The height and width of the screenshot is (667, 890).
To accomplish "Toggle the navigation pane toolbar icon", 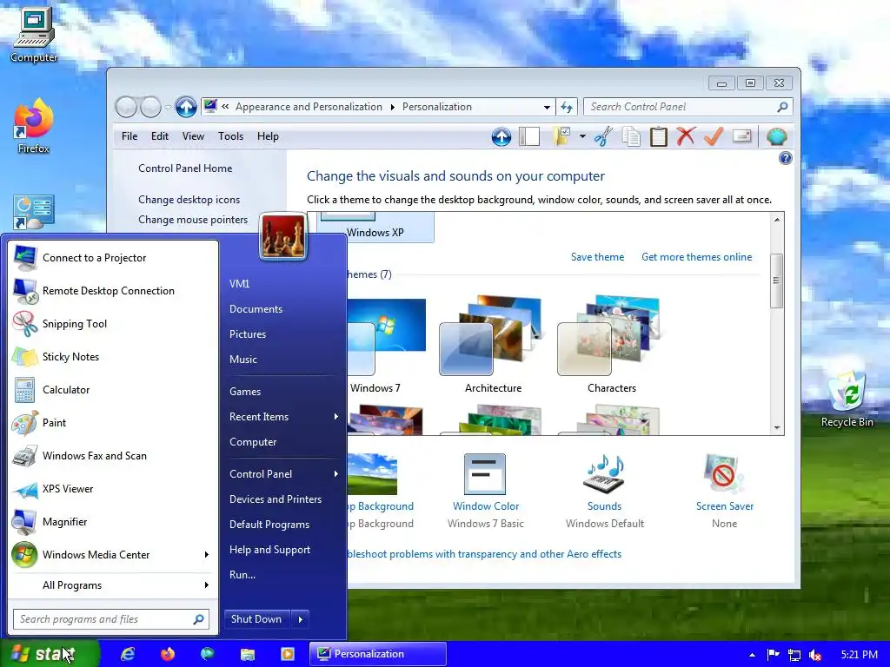I will [x=529, y=136].
